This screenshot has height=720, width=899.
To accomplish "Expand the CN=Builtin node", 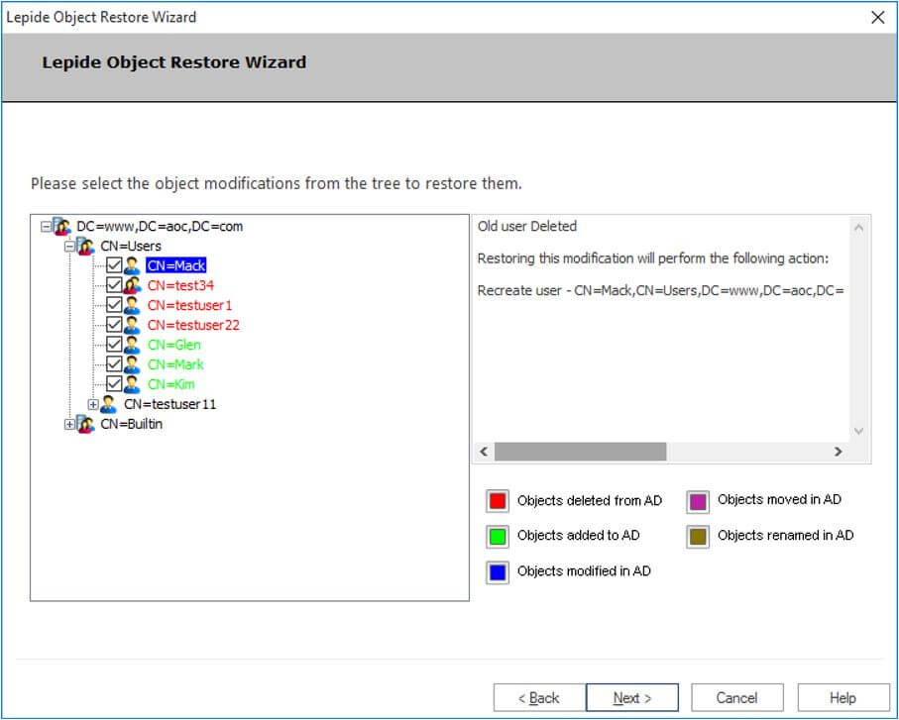I will pyautogui.click(x=69, y=425).
